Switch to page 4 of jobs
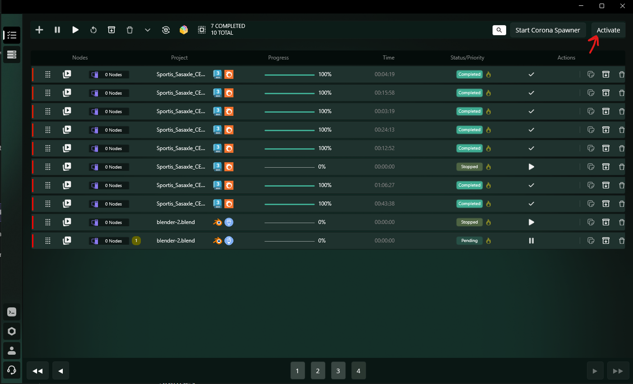Viewport: 633px width, 384px height. pos(358,371)
